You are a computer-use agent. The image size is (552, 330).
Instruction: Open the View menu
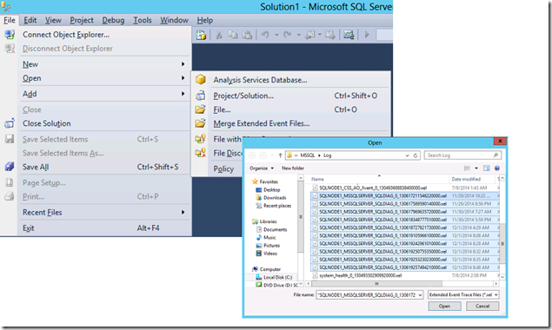pos(53,20)
